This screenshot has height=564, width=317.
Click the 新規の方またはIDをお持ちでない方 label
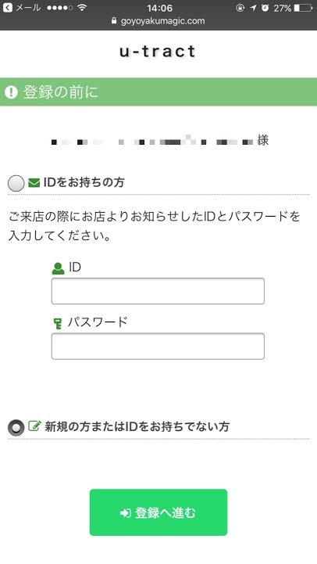point(137,426)
